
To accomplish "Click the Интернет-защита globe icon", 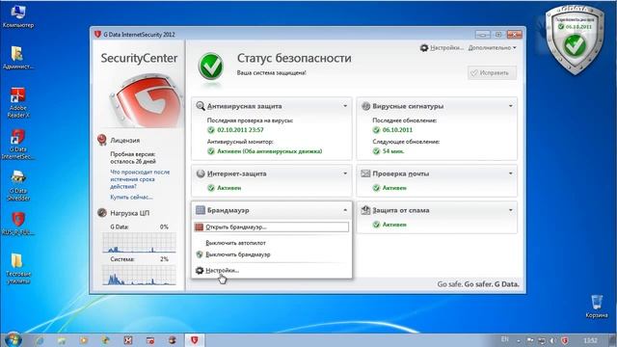I will pyautogui.click(x=201, y=173).
